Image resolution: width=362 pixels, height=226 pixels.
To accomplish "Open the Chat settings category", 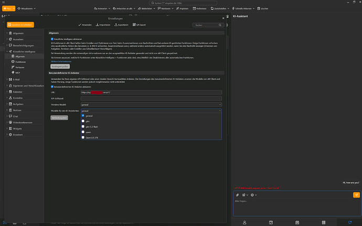I will point(15,116).
